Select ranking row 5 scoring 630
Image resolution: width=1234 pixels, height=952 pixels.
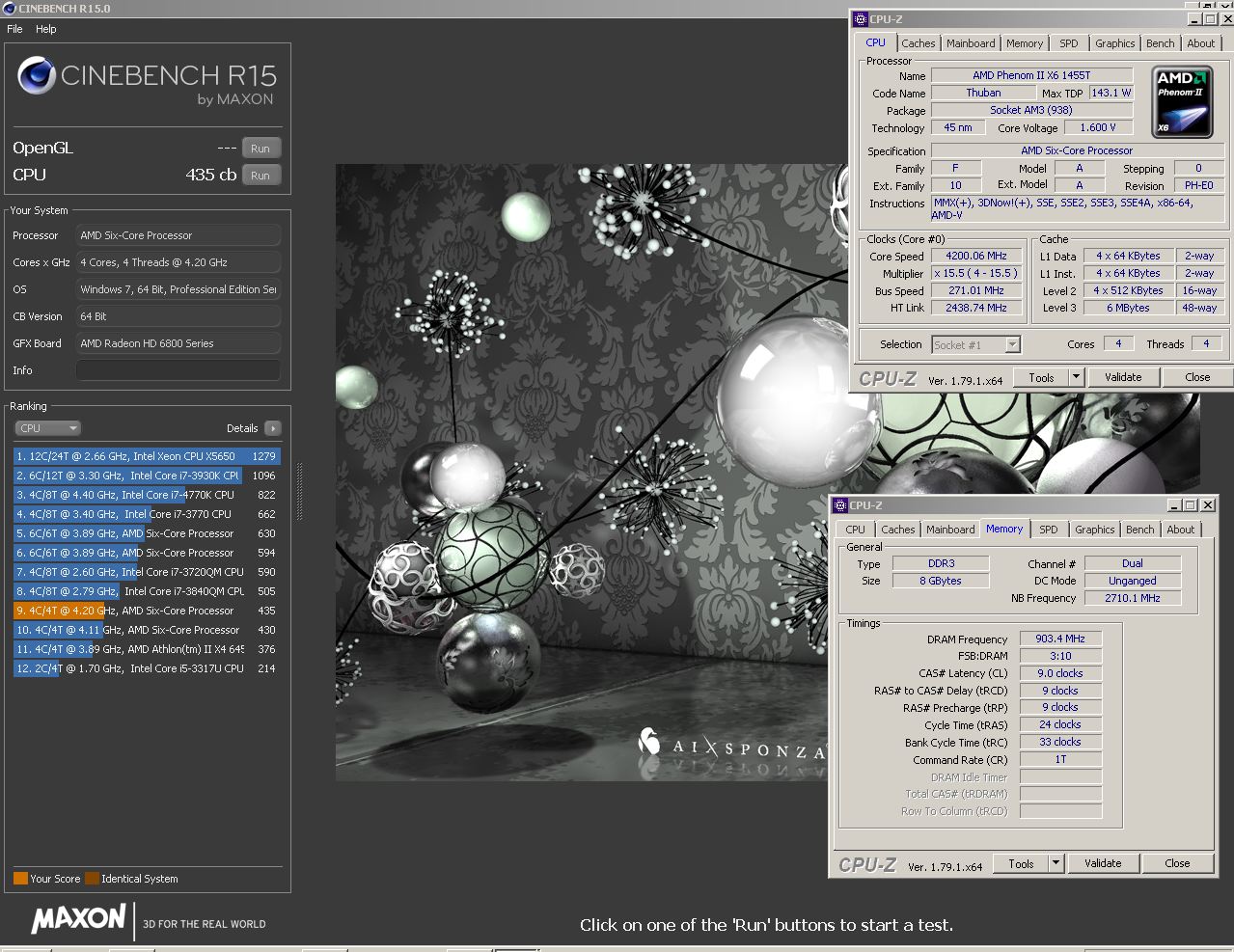click(x=146, y=533)
